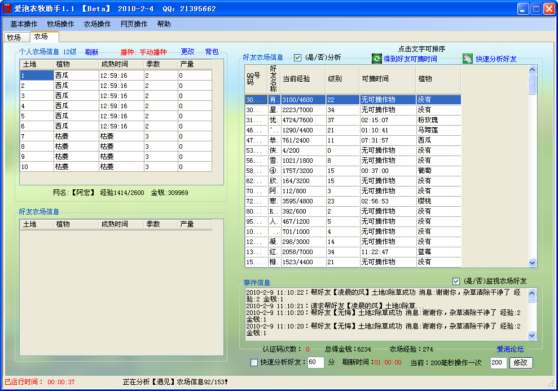
Task: Select friend row with experience 1523/4400
Action: pyautogui.click(x=353, y=262)
